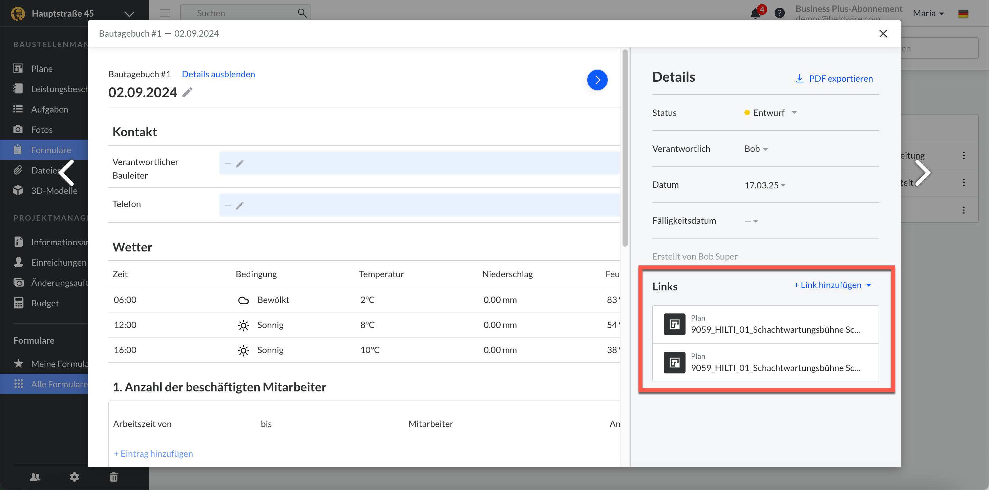Click the pencil icon next to 02.09.2024
The width and height of the screenshot is (989, 490).
point(187,92)
